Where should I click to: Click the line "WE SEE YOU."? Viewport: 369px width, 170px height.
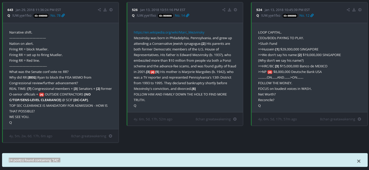19,117
